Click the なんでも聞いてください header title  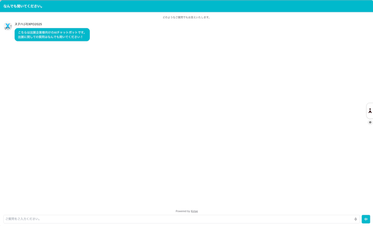(23, 6)
